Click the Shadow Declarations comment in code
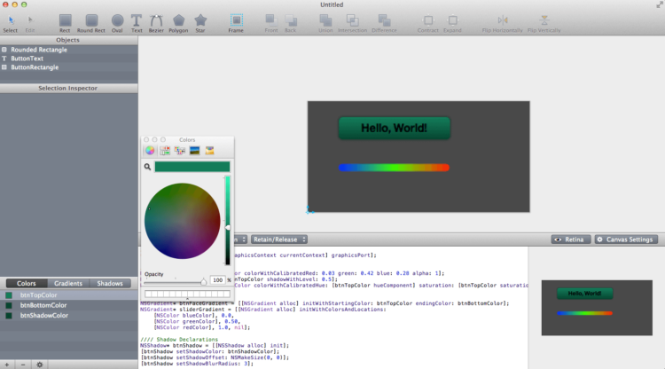The width and height of the screenshot is (665, 369). (179, 340)
